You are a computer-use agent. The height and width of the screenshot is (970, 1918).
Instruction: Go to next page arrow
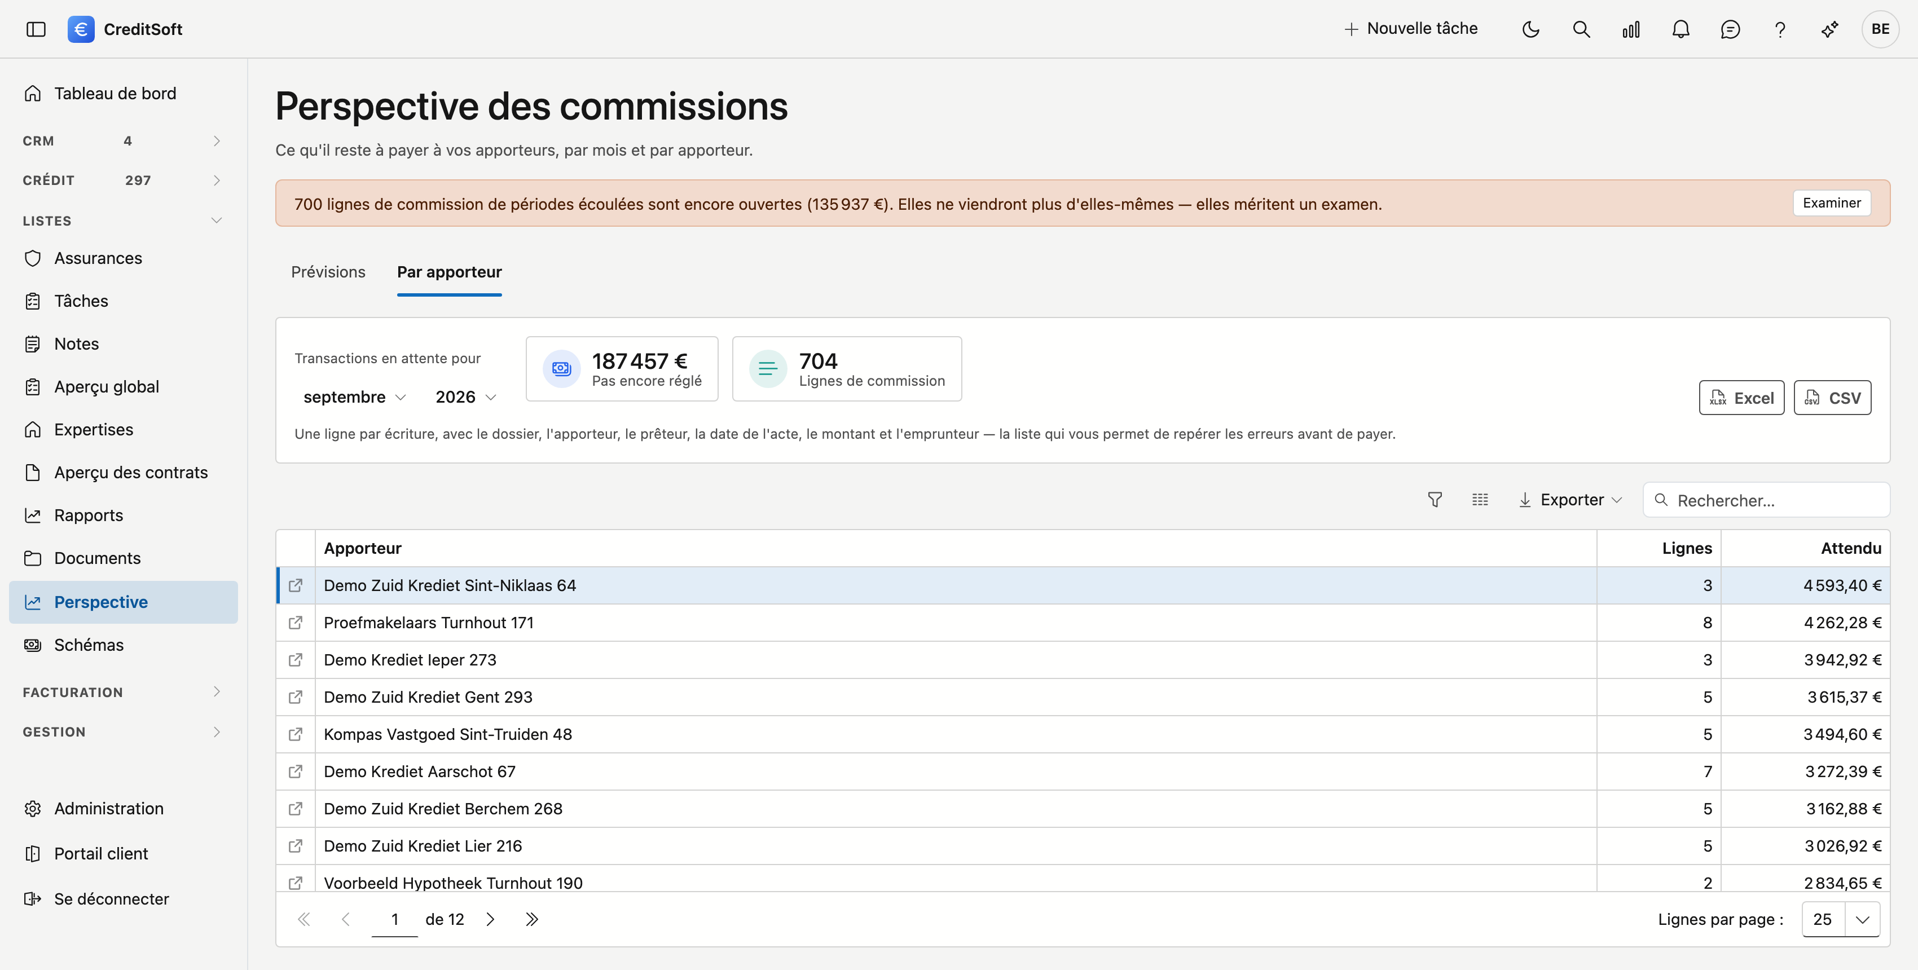point(490,919)
